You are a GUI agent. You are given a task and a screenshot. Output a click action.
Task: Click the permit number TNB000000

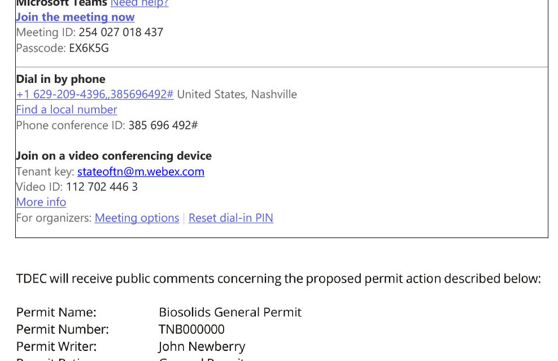[191, 329]
